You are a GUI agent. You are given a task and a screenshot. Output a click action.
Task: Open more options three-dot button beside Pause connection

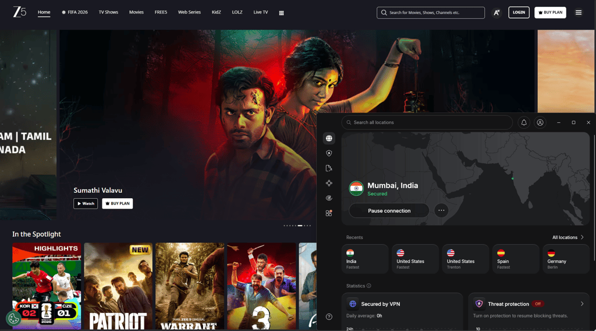pos(441,210)
